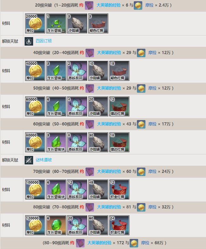
Task: Click the 谜林道破 talent icon
Action: (x=29, y=160)
